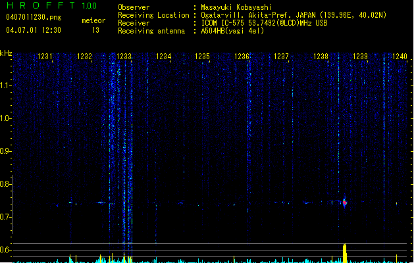Click the red meteor echo near 1238
Screen dimensions: 414x263
pyautogui.click(x=344, y=203)
